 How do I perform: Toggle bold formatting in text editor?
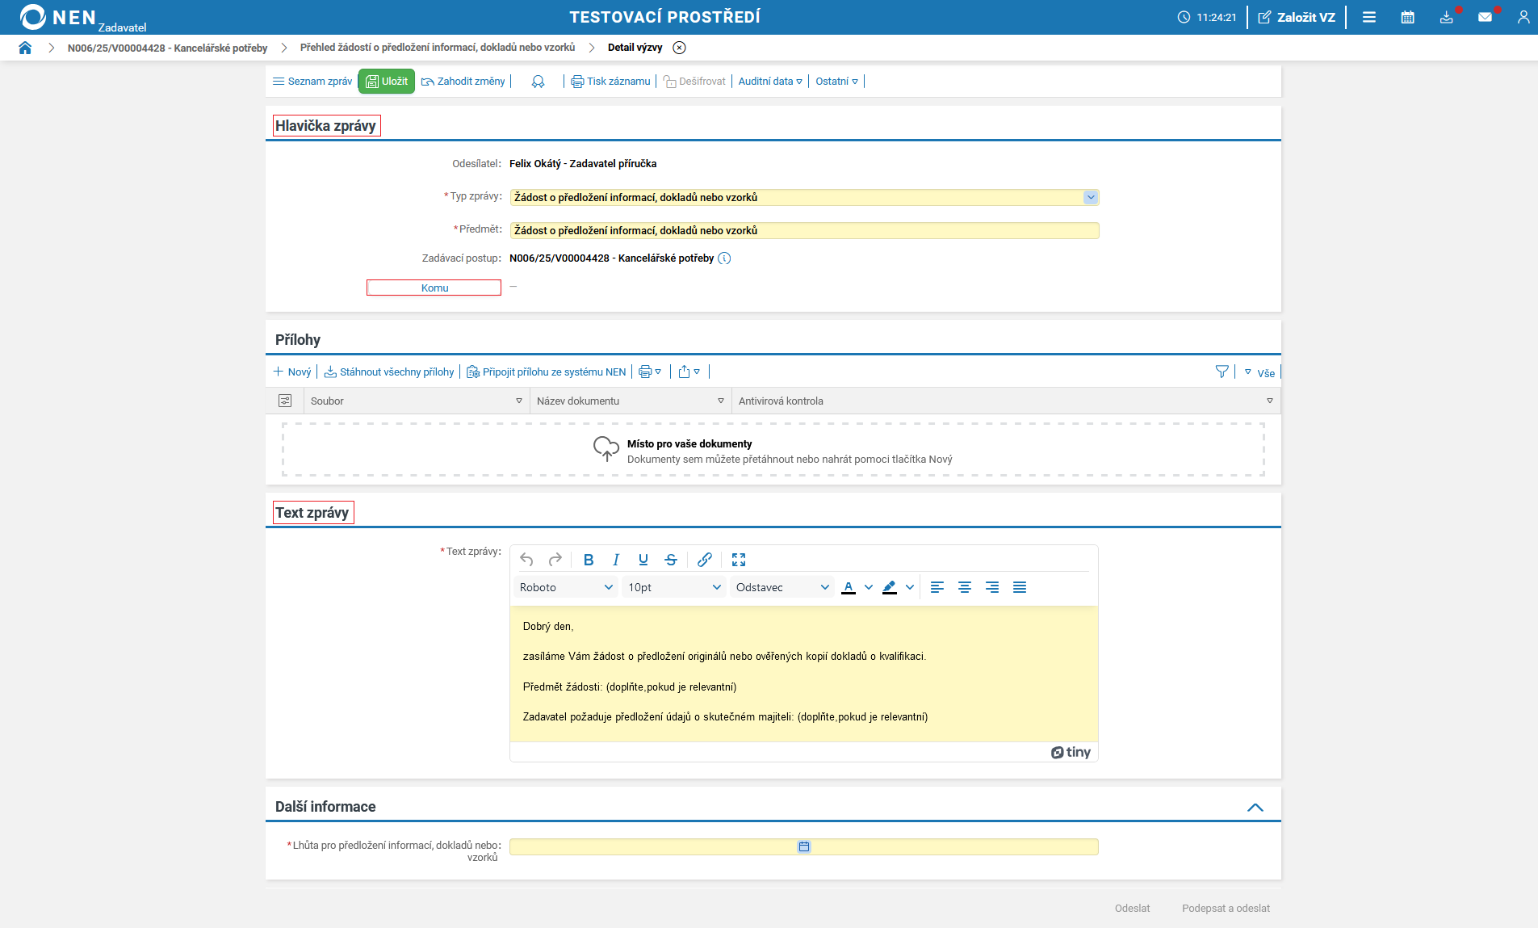589,560
